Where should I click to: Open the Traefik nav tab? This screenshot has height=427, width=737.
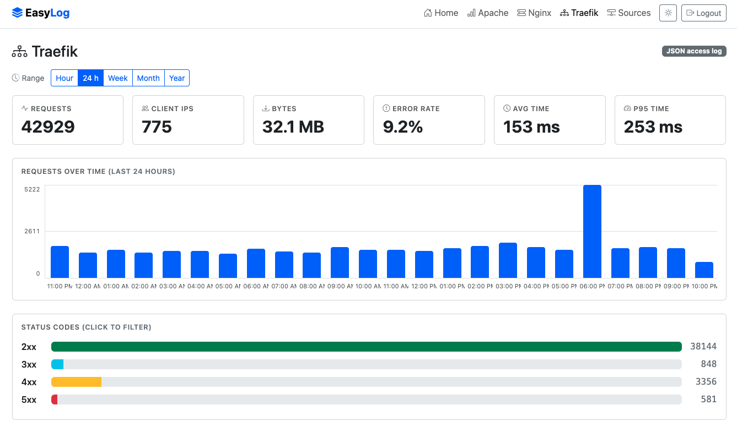click(579, 13)
